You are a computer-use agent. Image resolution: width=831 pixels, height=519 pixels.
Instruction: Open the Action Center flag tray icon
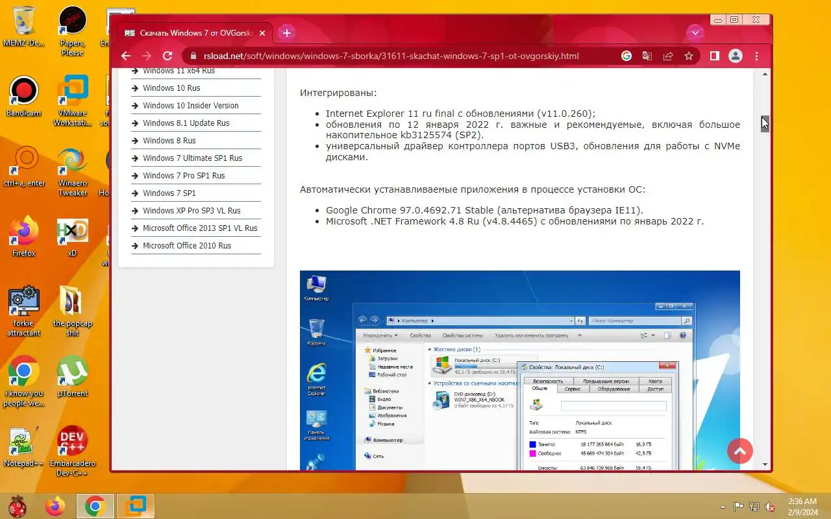click(x=739, y=507)
